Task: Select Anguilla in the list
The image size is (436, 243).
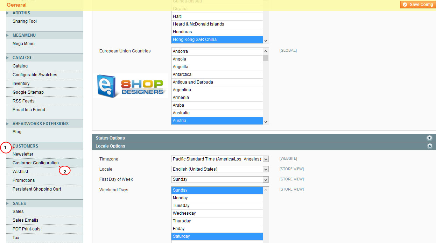Action: point(217,67)
